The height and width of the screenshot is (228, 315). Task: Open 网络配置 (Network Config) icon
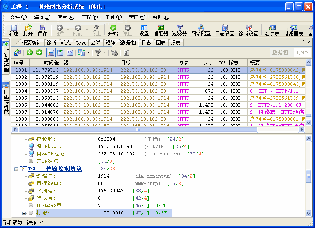click(201, 30)
